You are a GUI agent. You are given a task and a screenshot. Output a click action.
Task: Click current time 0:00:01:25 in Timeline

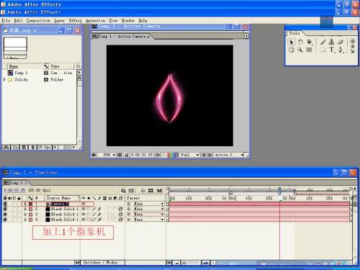tap(14, 190)
